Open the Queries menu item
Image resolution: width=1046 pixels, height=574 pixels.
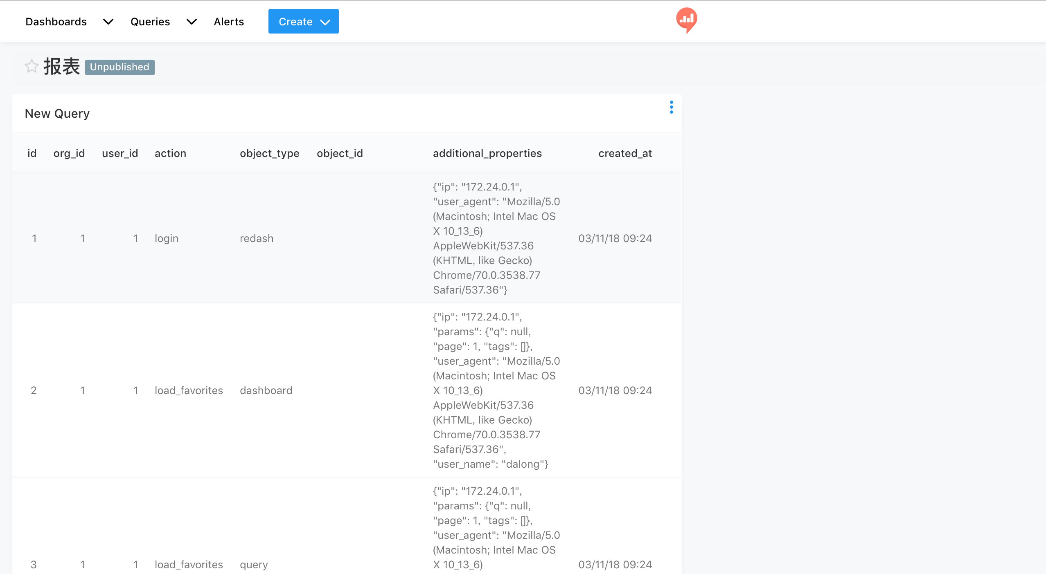(x=150, y=22)
